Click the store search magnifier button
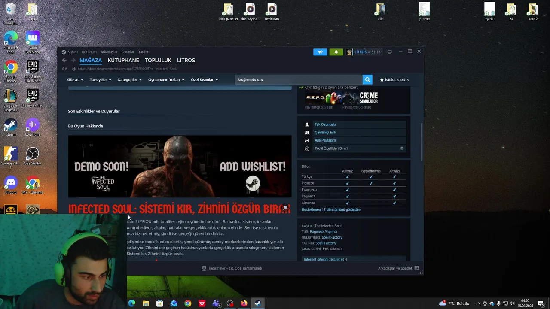The width and height of the screenshot is (550, 309). (x=367, y=79)
